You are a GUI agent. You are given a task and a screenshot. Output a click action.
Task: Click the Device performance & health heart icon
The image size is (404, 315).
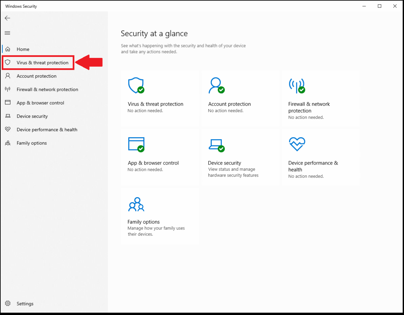297,144
